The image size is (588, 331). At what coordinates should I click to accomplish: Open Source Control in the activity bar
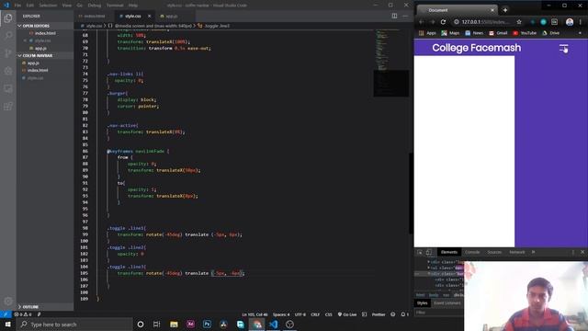pyautogui.click(x=8, y=53)
